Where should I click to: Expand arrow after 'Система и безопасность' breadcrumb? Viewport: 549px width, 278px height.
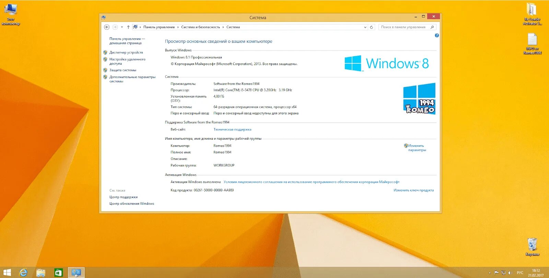tap(223, 27)
